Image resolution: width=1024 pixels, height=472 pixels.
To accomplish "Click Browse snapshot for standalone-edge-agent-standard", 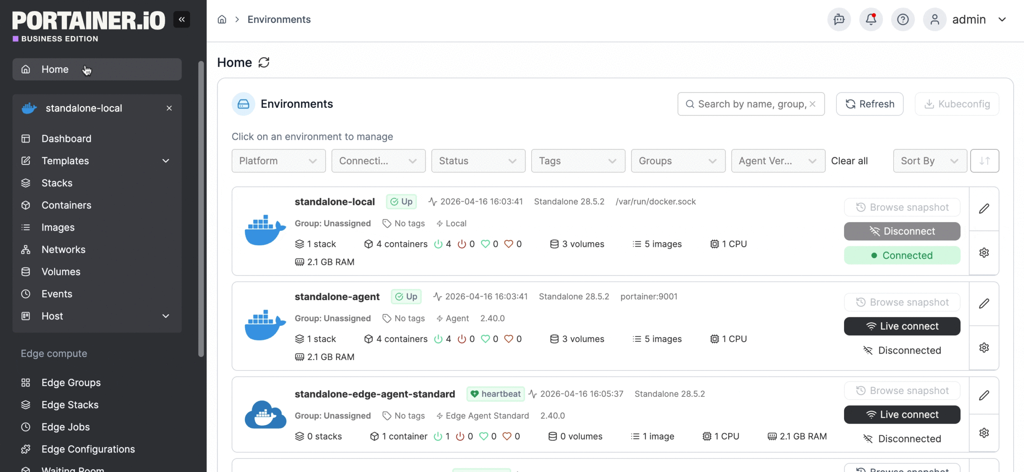I will pyautogui.click(x=902, y=390).
